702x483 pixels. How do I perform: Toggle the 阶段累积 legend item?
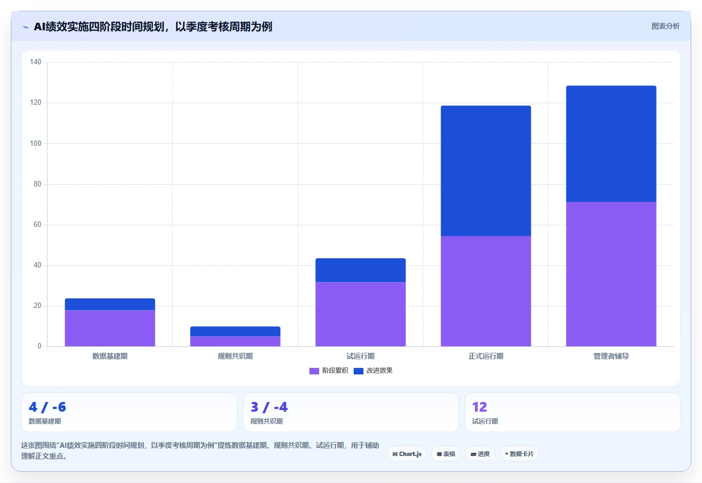pyautogui.click(x=328, y=371)
